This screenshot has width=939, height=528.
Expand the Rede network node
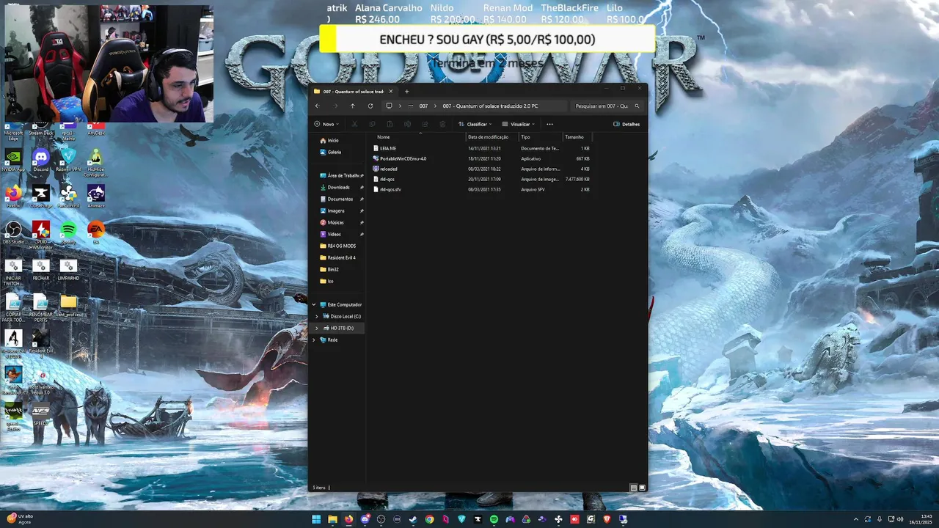[314, 340]
